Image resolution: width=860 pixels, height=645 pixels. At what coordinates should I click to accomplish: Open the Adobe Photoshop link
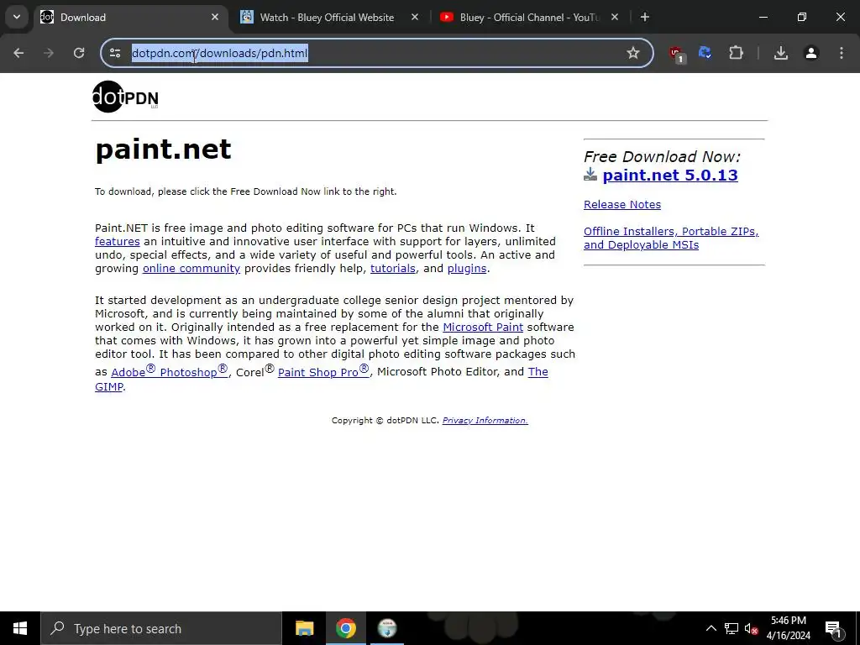coord(170,371)
